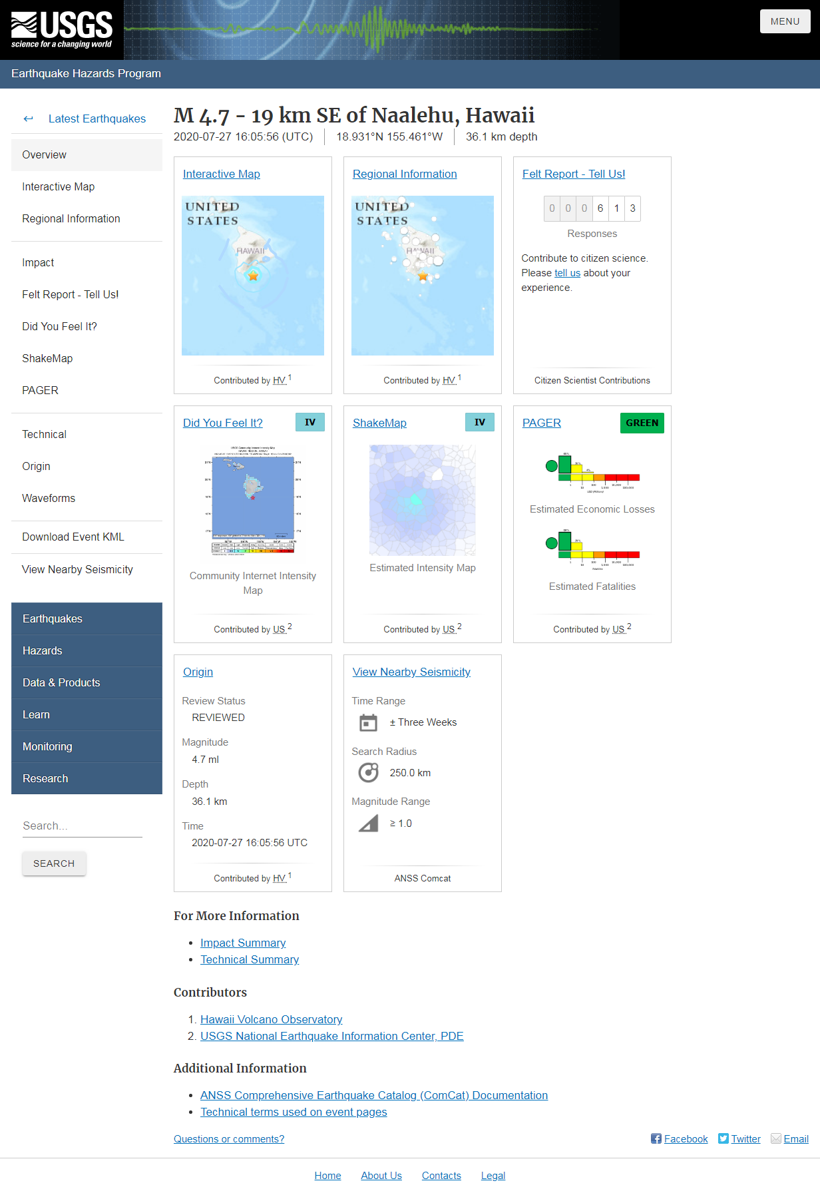Share the page via Facebook icon
Image resolution: width=820 pixels, height=1203 pixels.
tap(656, 1138)
